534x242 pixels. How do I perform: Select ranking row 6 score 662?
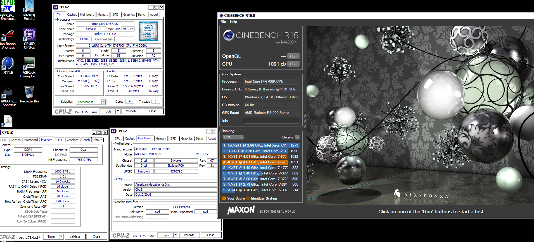[261, 173]
